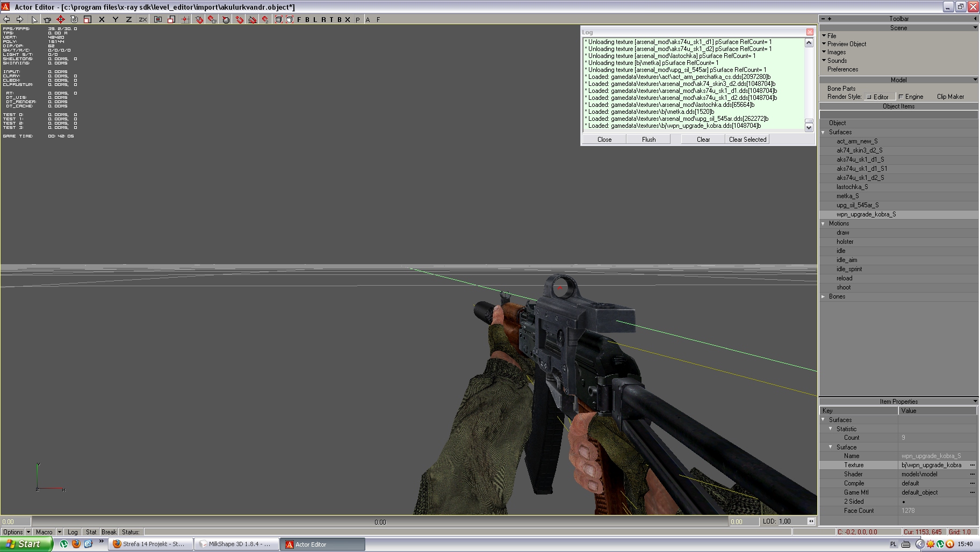This screenshot has width=980, height=552.
Task: Click the redo right-arrow toolbar icon
Action: tap(20, 19)
